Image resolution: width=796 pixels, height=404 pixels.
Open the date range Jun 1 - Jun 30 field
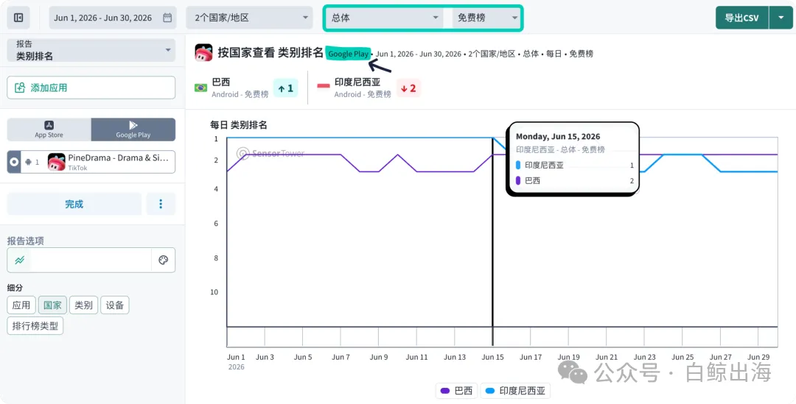coord(113,18)
